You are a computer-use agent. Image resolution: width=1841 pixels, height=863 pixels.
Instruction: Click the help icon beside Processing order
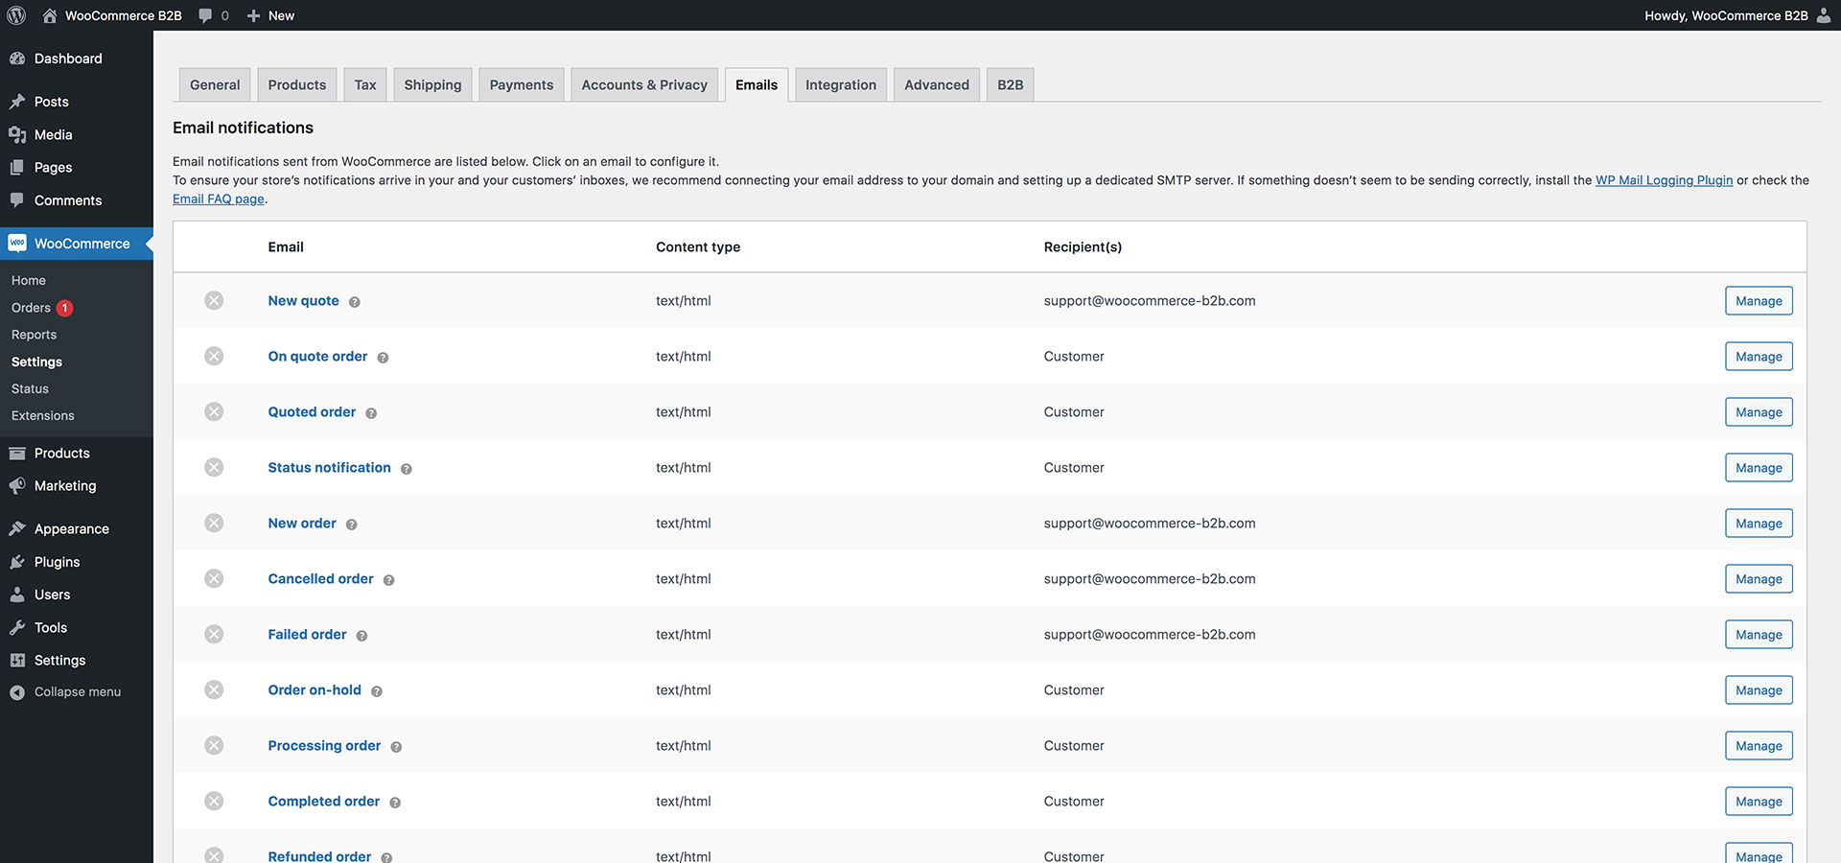(x=396, y=747)
